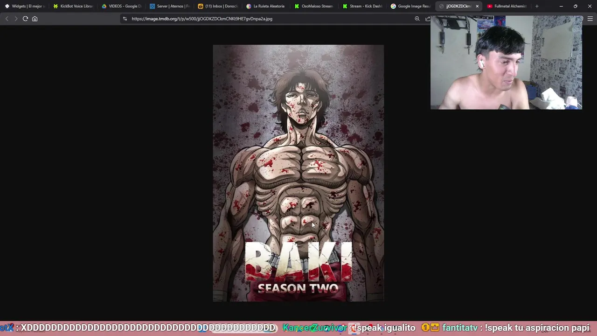This screenshot has height=336, width=597.
Task: Switch to VIDEOS Google Drive tab
Action: point(121,6)
